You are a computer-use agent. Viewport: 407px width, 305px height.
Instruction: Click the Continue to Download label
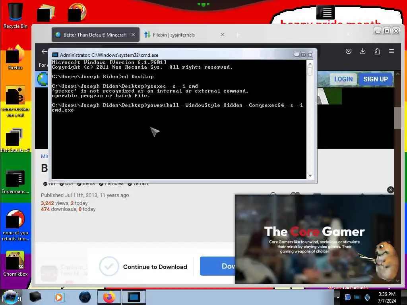(x=155, y=266)
